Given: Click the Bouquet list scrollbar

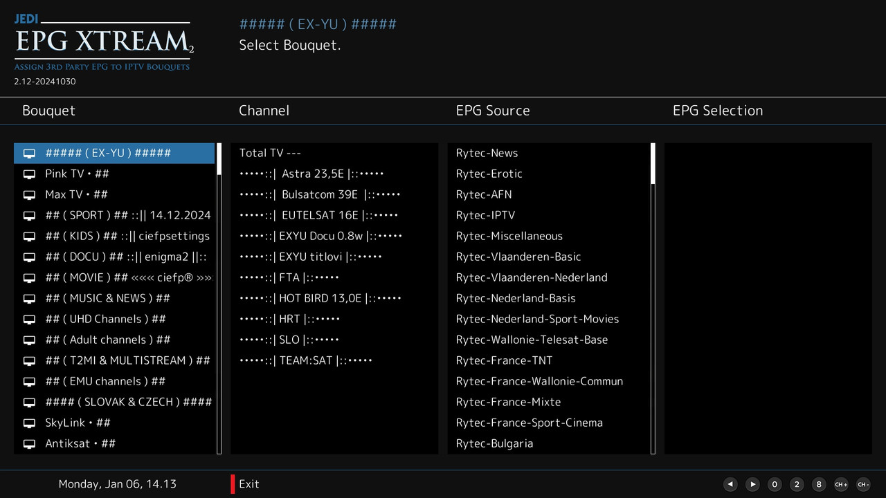Looking at the screenshot, I should (219, 299).
